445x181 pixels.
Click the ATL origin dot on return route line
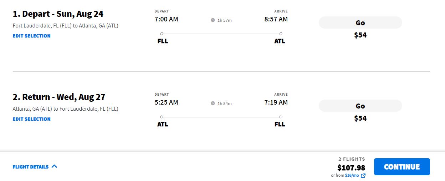click(162, 117)
